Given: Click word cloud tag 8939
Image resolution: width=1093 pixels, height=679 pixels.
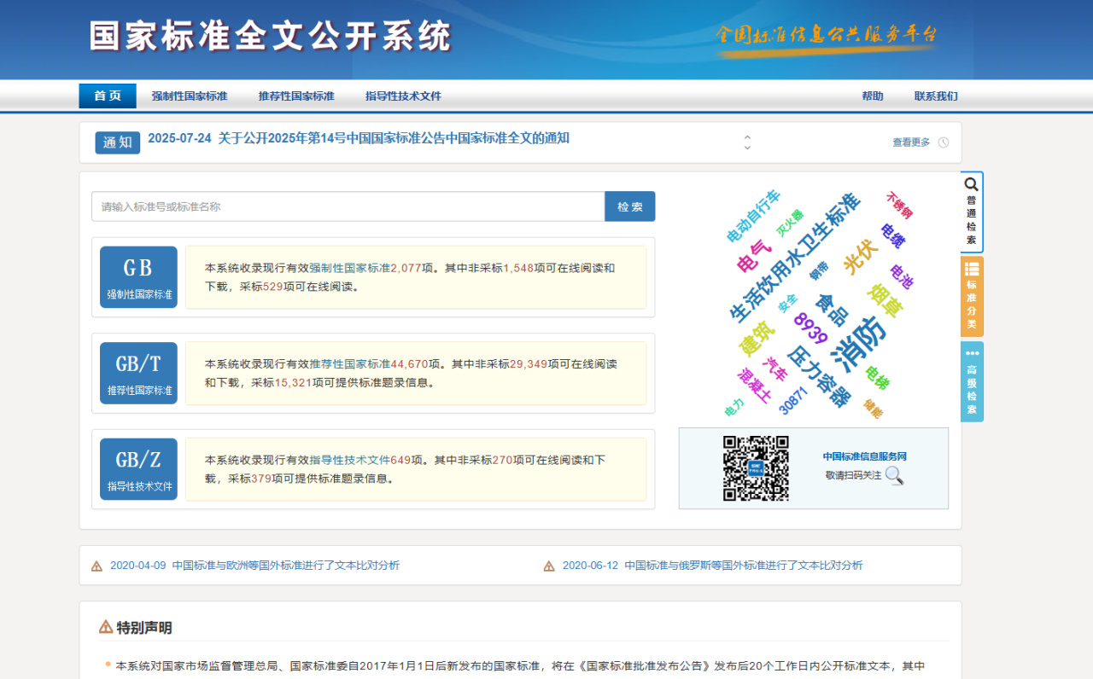Looking at the screenshot, I should pos(810,328).
